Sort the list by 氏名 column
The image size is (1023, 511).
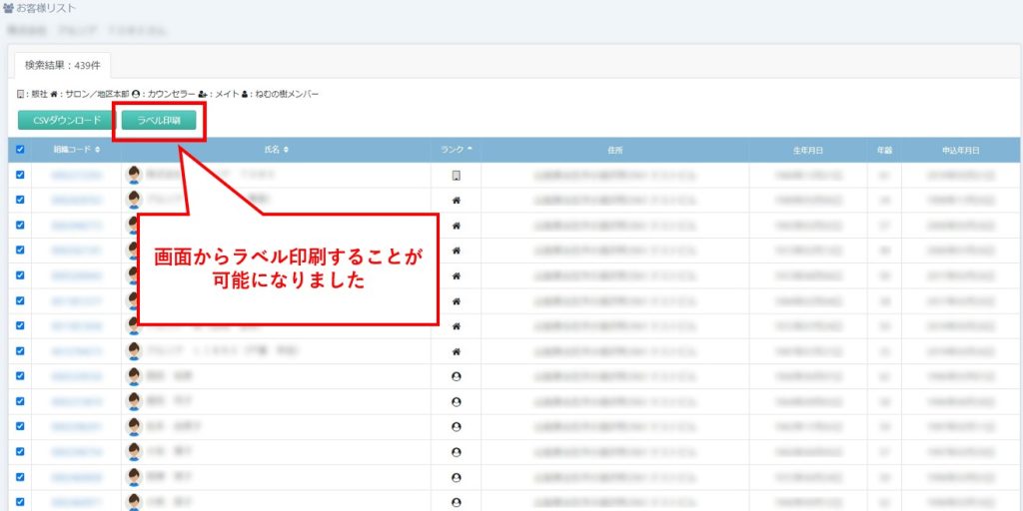(277, 150)
